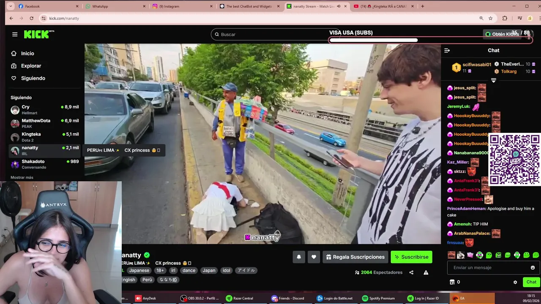This screenshot has height=304, width=541.
Task: Click PrinceAdamHeman username in chat
Action: tap(466, 209)
